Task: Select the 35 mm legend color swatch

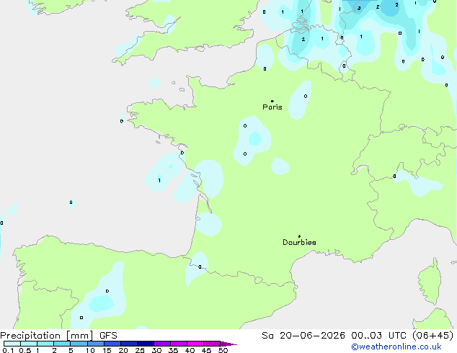Action: point(178,344)
